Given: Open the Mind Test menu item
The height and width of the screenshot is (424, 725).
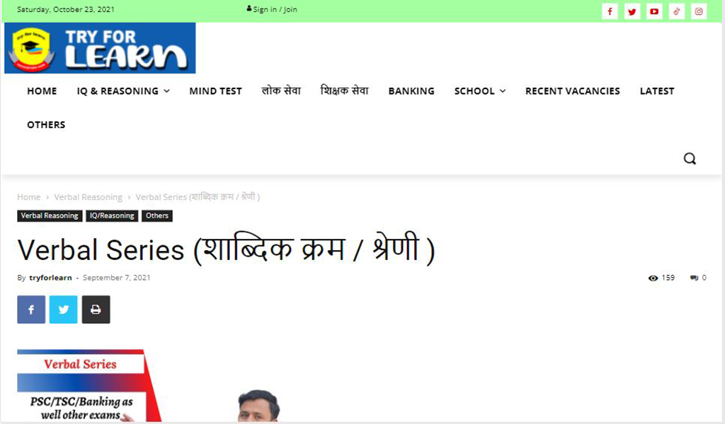Looking at the screenshot, I should point(215,91).
